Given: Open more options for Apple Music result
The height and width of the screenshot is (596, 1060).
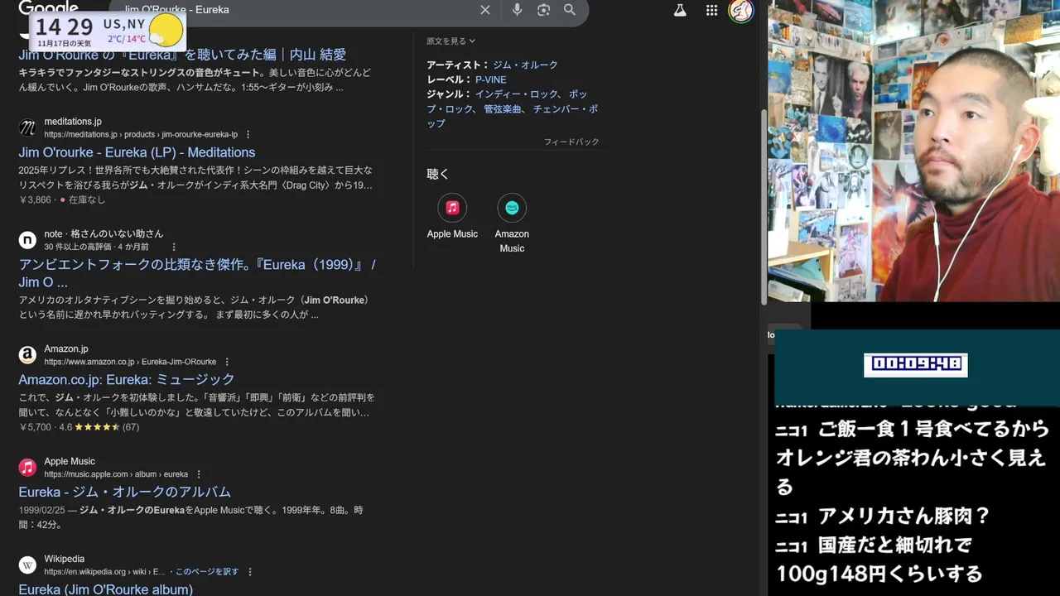Looking at the screenshot, I should tap(199, 474).
